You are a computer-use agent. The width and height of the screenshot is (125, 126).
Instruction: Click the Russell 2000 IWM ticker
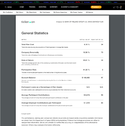click(x=53, y=2)
